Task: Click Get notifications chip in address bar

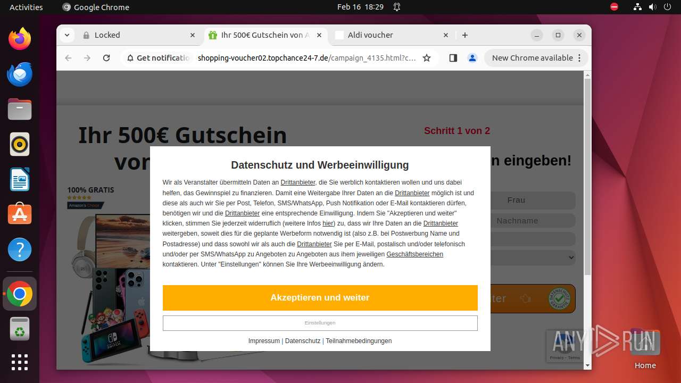Action: [158, 58]
